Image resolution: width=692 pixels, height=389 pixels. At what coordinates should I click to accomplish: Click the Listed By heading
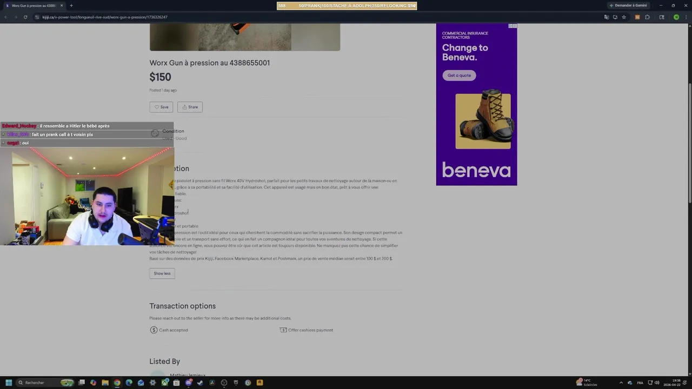165,361
